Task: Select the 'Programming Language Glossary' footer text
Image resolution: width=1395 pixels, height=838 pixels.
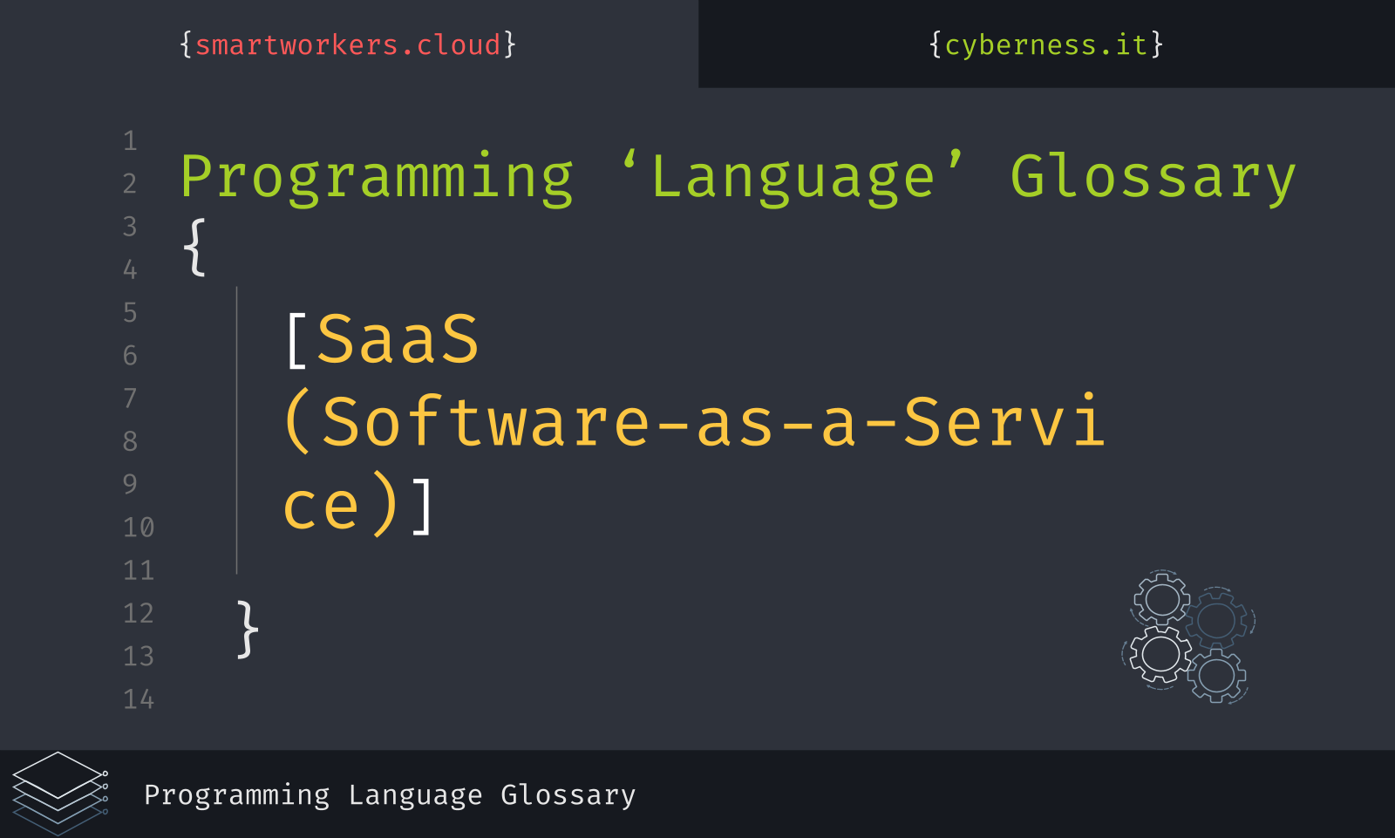Action: click(390, 795)
